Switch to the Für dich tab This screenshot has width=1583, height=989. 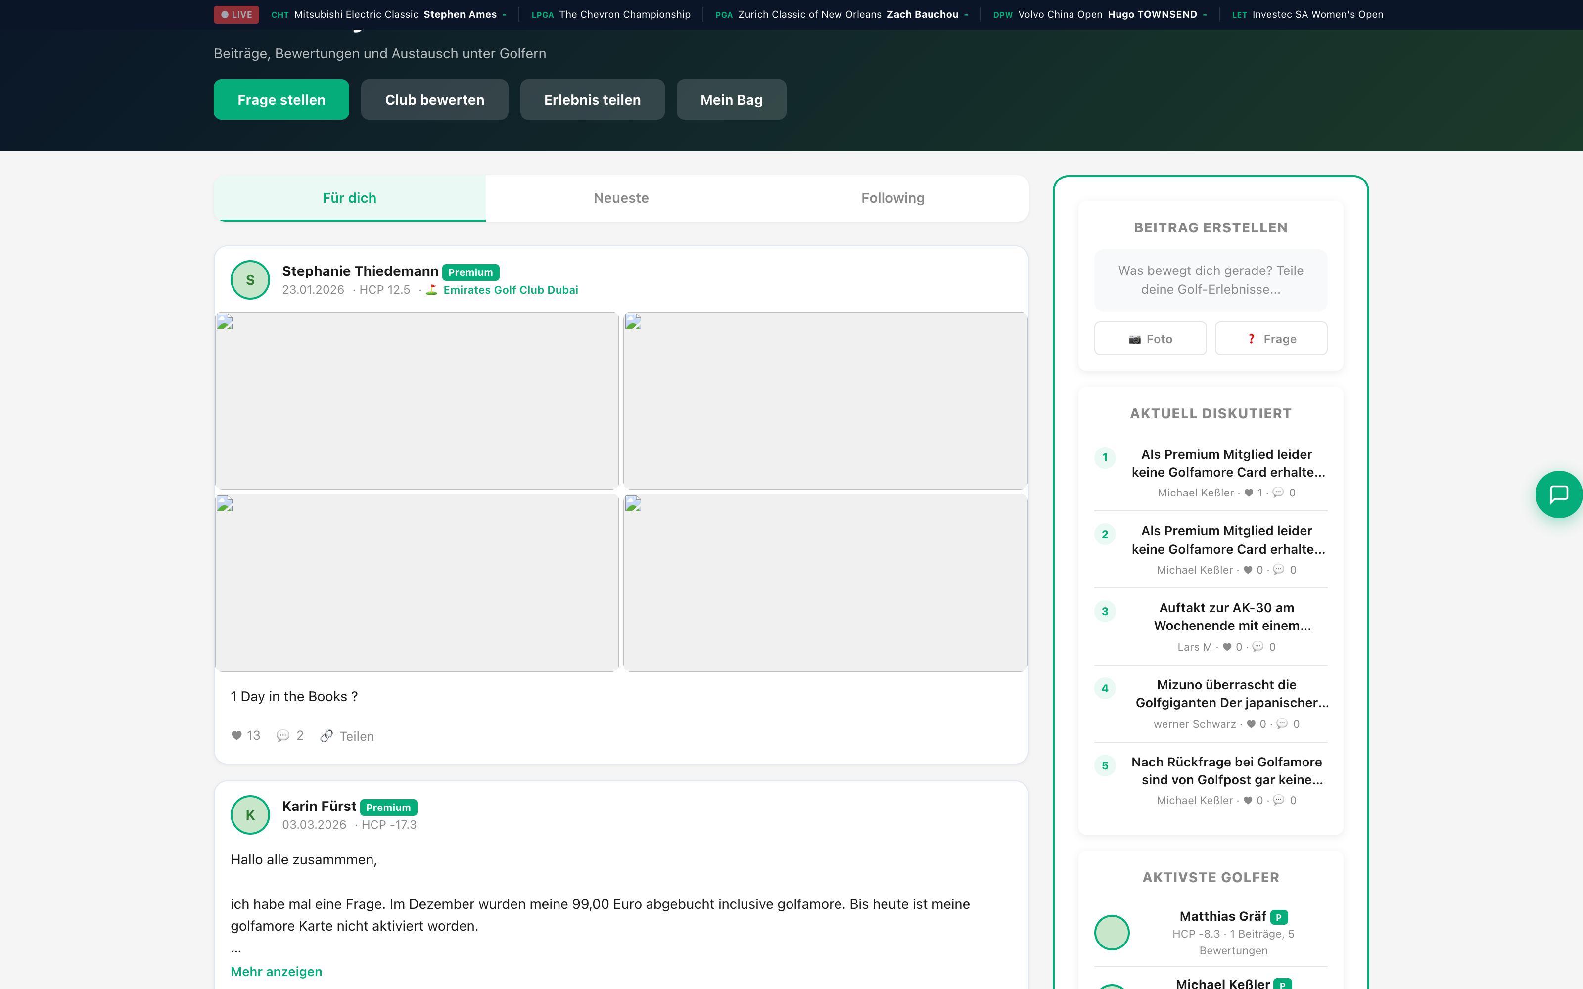pyautogui.click(x=349, y=198)
